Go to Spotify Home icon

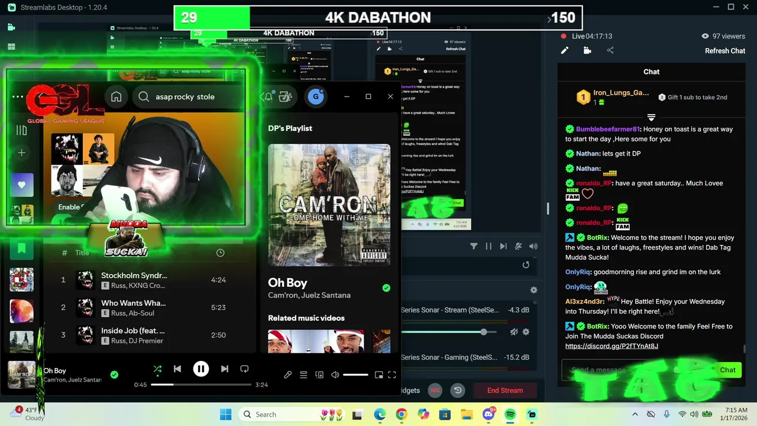click(x=116, y=97)
